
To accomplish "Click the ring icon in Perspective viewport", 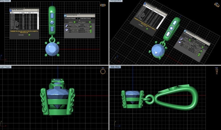I will pyautogui.click(x=216, y=5).
